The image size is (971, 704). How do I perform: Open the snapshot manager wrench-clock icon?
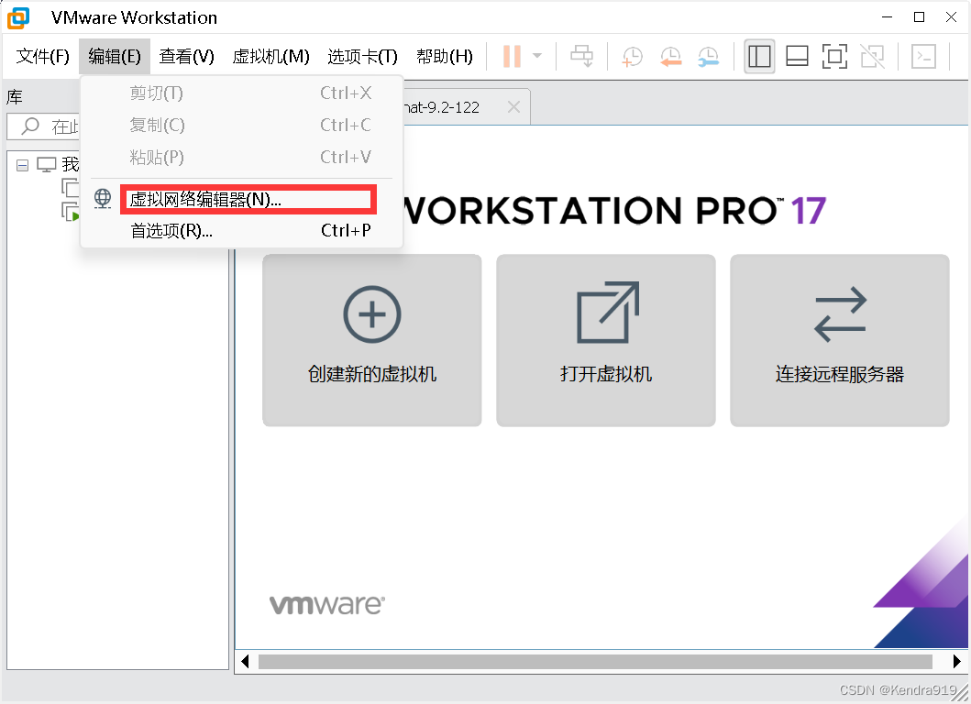coord(709,56)
